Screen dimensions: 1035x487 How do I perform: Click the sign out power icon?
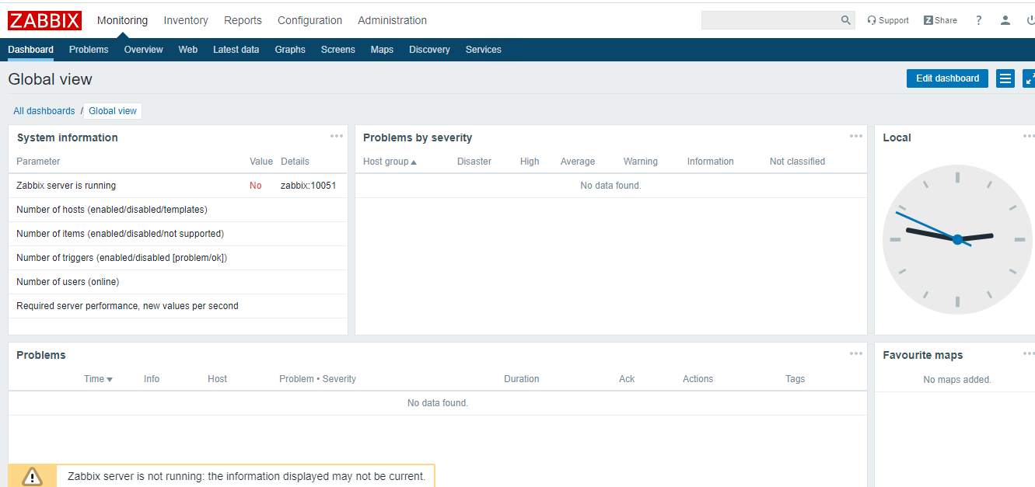(x=1030, y=20)
